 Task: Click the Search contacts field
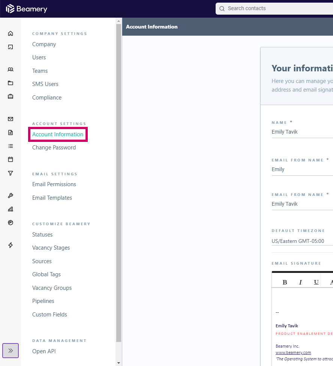(274, 9)
